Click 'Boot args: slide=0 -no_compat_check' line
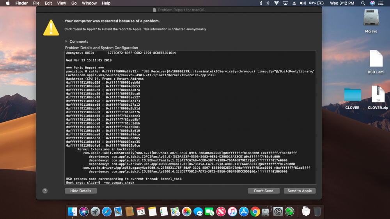Screen dimensions: 390x219 (x=100, y=182)
